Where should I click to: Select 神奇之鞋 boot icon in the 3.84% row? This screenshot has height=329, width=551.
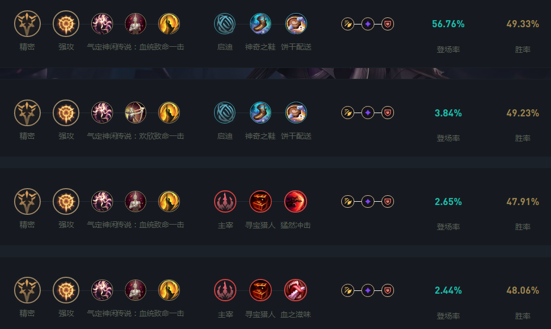260,113
